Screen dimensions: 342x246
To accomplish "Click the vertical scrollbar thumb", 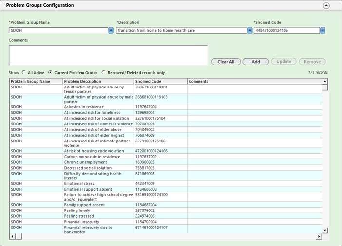I will click(x=325, y=88).
